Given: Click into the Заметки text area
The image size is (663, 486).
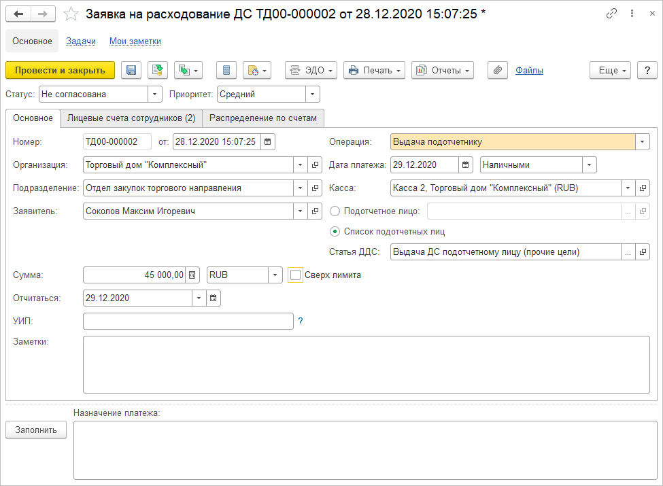Looking at the screenshot, I should (366, 365).
